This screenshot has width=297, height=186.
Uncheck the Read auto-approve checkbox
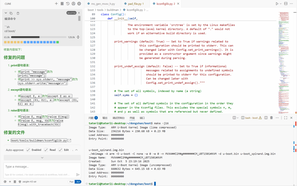tap(46, 150)
